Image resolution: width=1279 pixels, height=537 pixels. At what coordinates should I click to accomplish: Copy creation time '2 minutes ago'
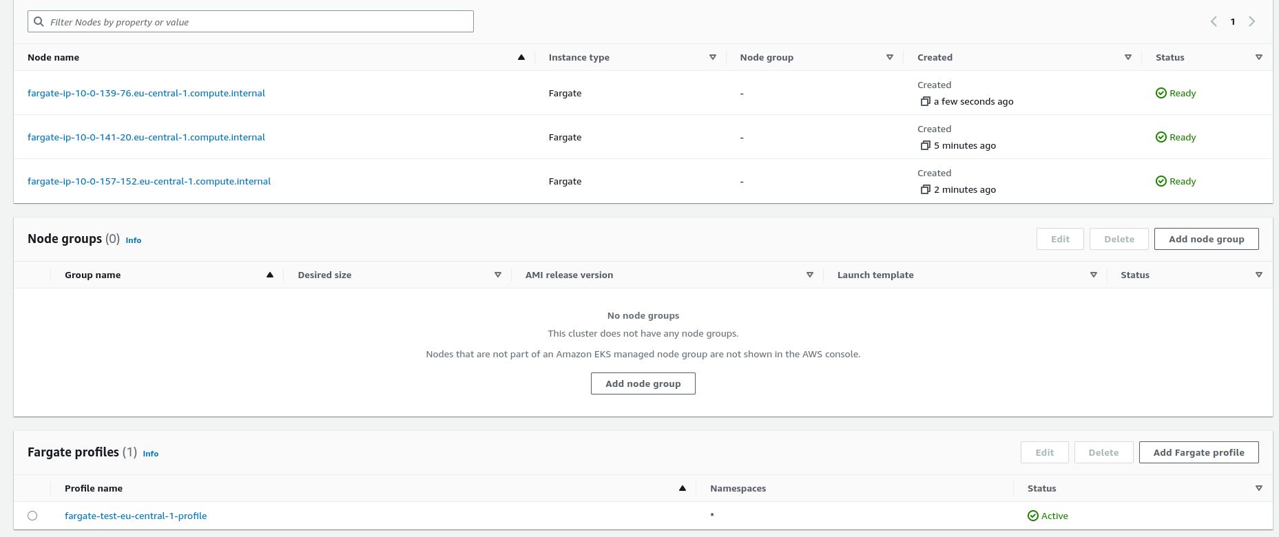926,189
